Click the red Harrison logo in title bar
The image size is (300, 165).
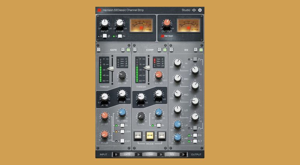coord(100,10)
